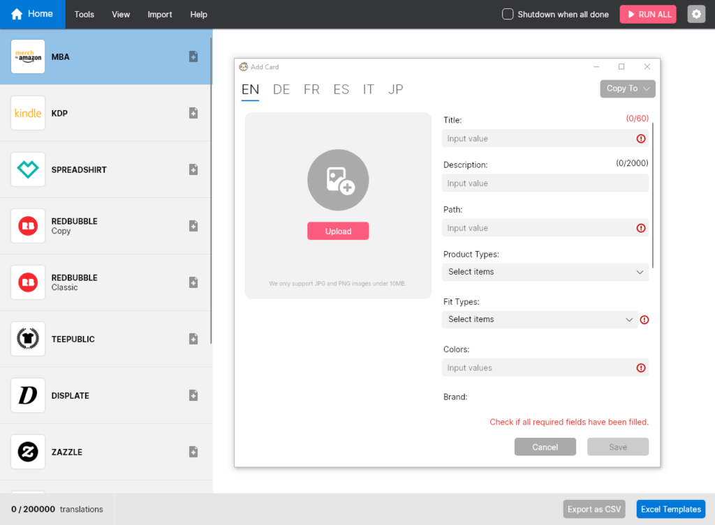This screenshot has width=715, height=525.
Task: Click the add-file icon in the DISPLATE row
Action: (x=193, y=395)
